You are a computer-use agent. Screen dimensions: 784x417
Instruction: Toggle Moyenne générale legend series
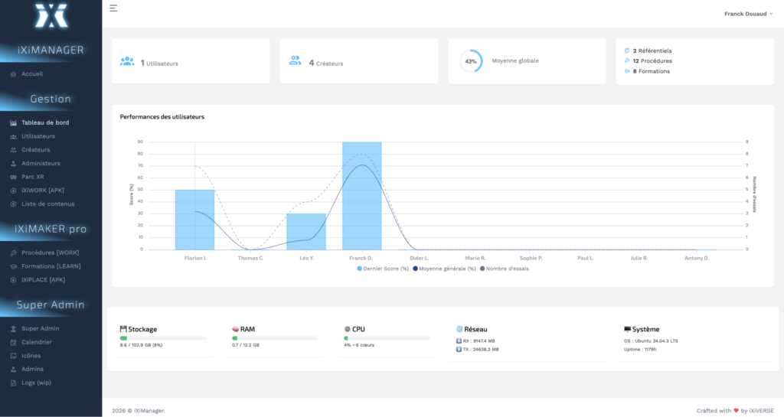[x=445, y=269]
